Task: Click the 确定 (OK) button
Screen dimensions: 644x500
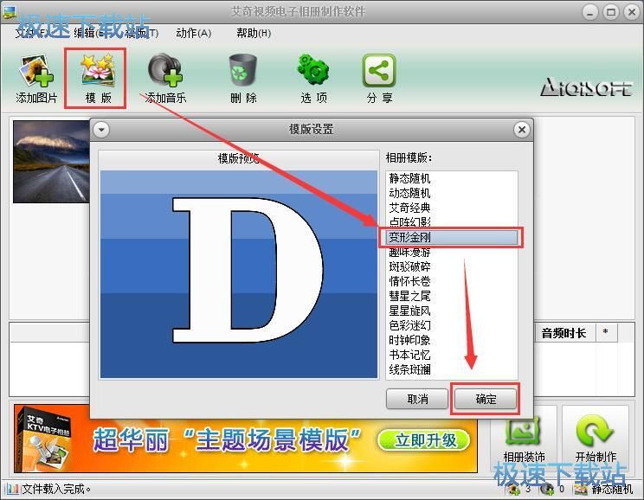Action: pyautogui.click(x=486, y=399)
